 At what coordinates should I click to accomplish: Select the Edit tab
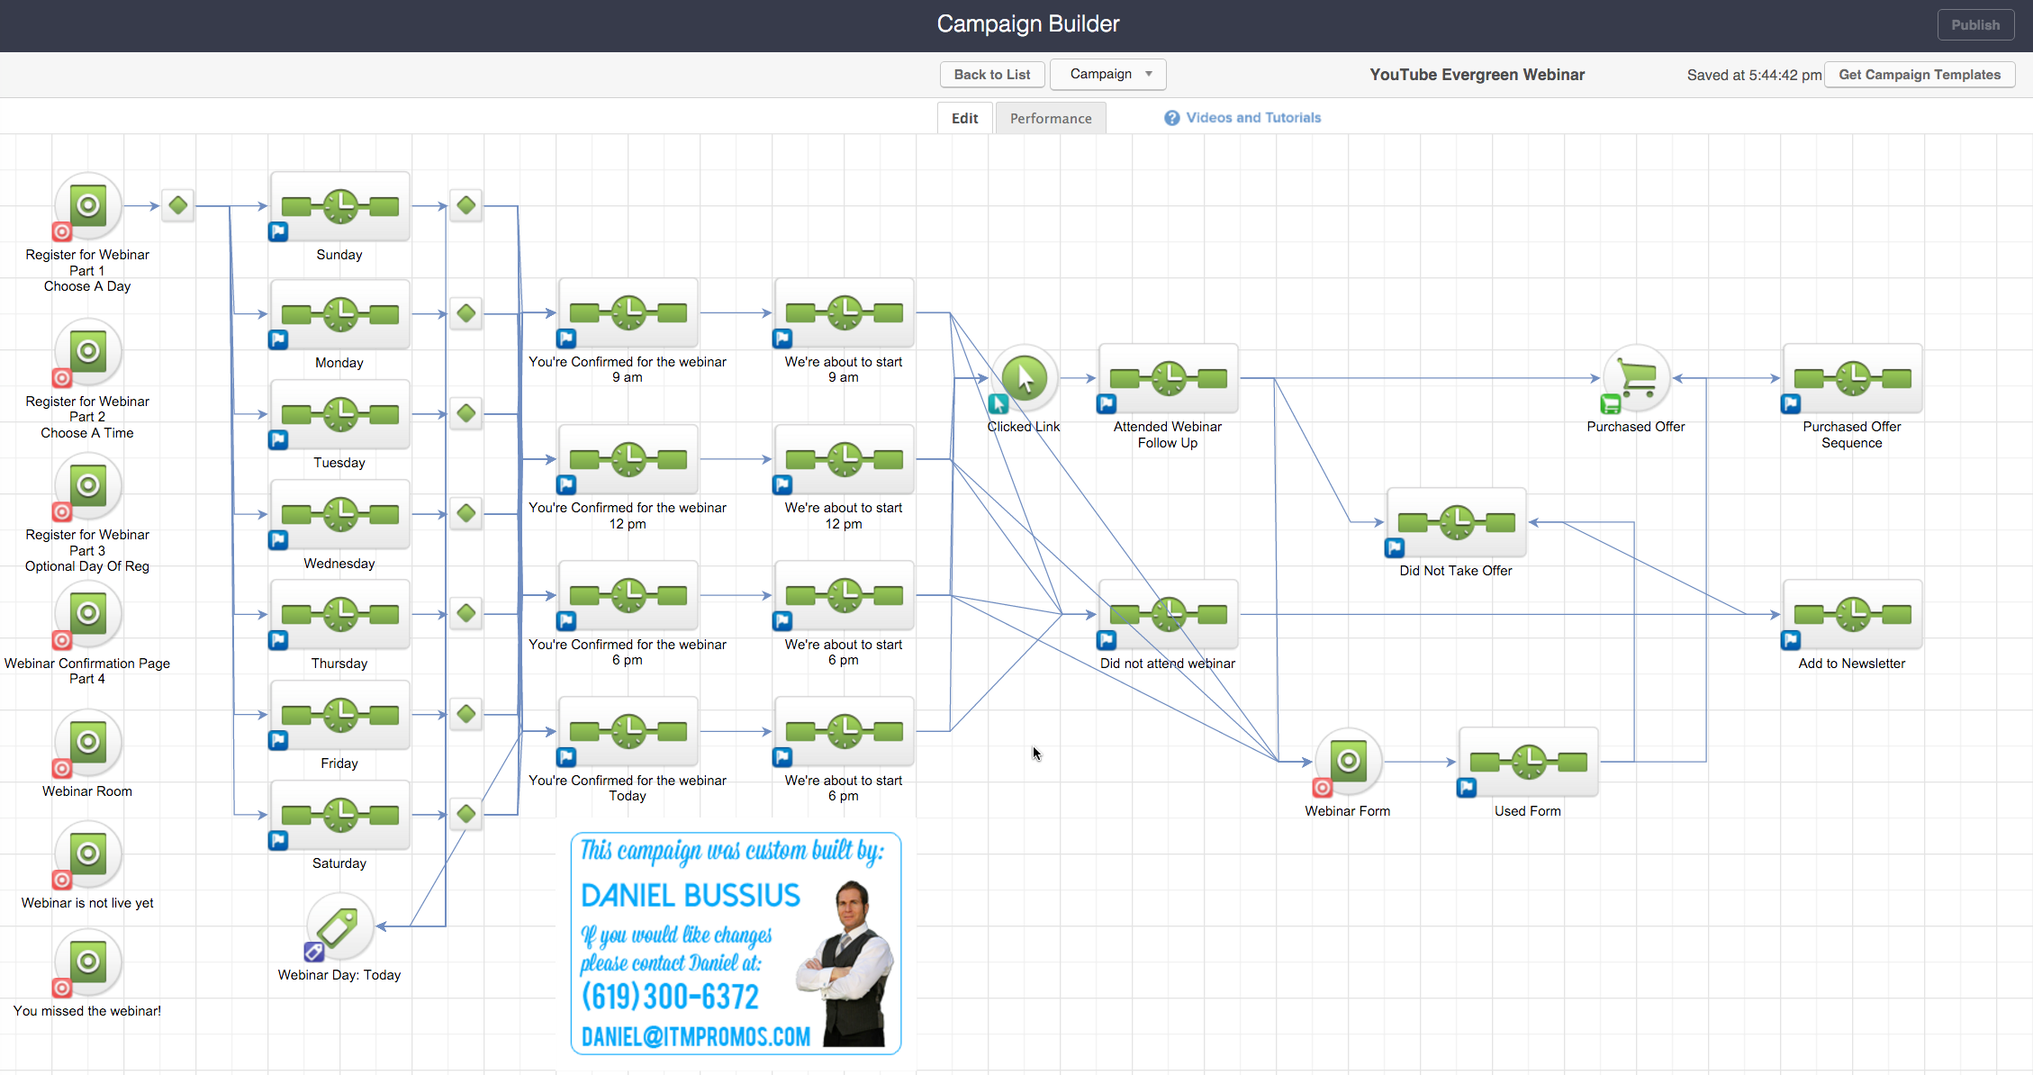[963, 117]
